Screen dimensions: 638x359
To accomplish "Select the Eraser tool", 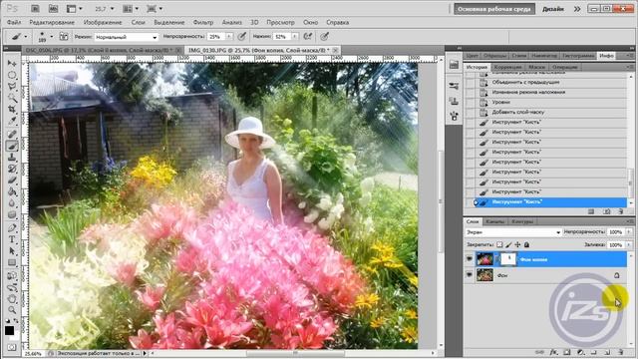I will (12, 179).
